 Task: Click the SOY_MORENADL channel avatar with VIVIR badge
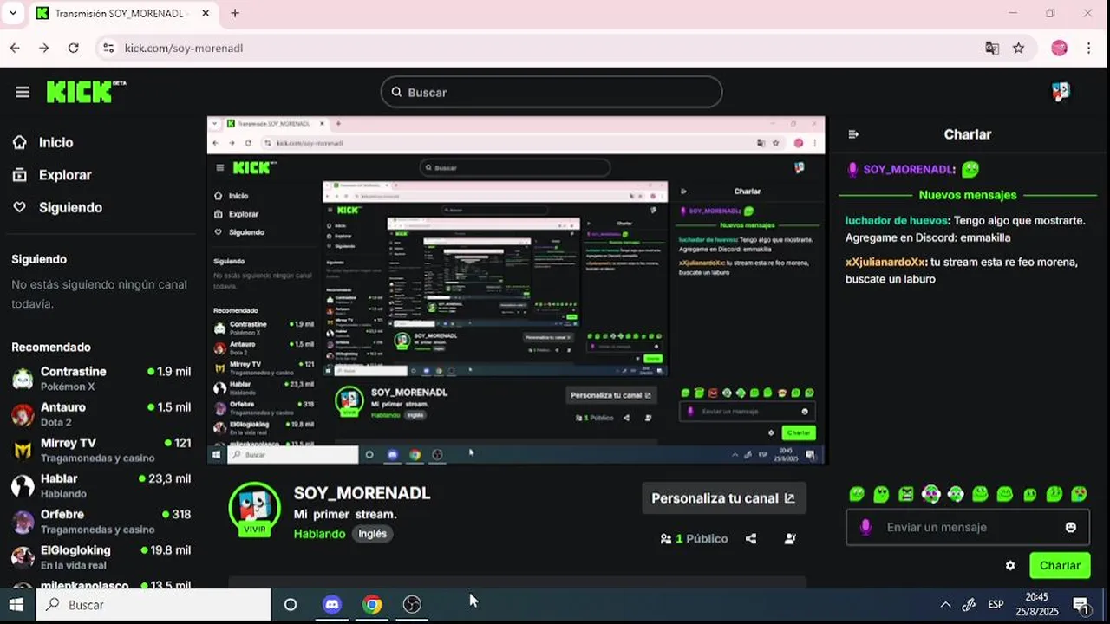point(254,510)
